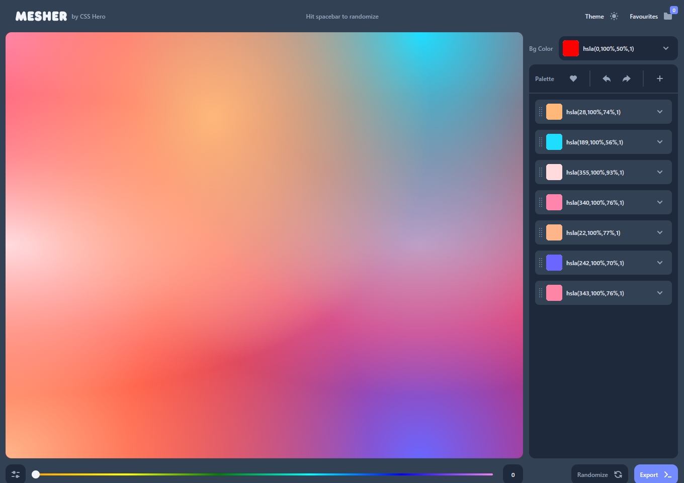Click the 'by CSS Hero' link
This screenshot has height=483, width=684.
pos(89,17)
